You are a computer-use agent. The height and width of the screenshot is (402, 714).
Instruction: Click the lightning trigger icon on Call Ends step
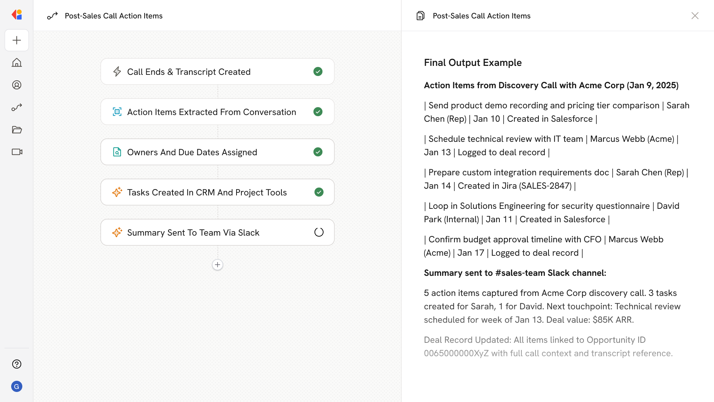117,71
